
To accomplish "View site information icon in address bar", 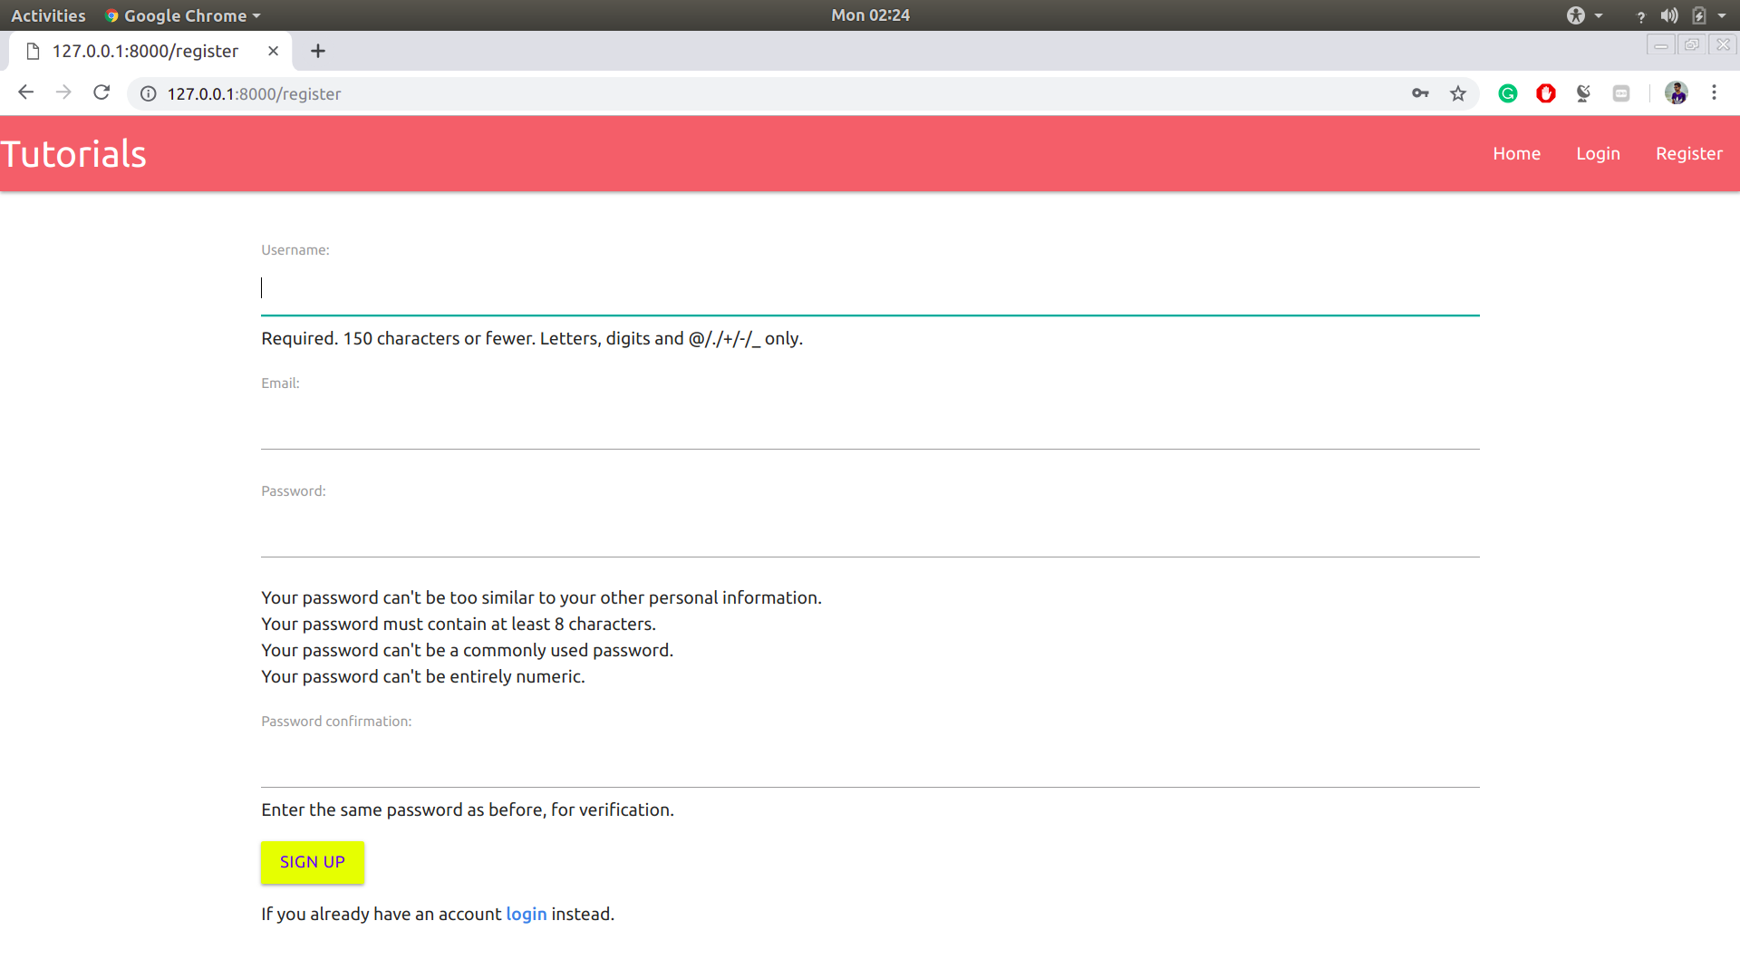I will [149, 93].
